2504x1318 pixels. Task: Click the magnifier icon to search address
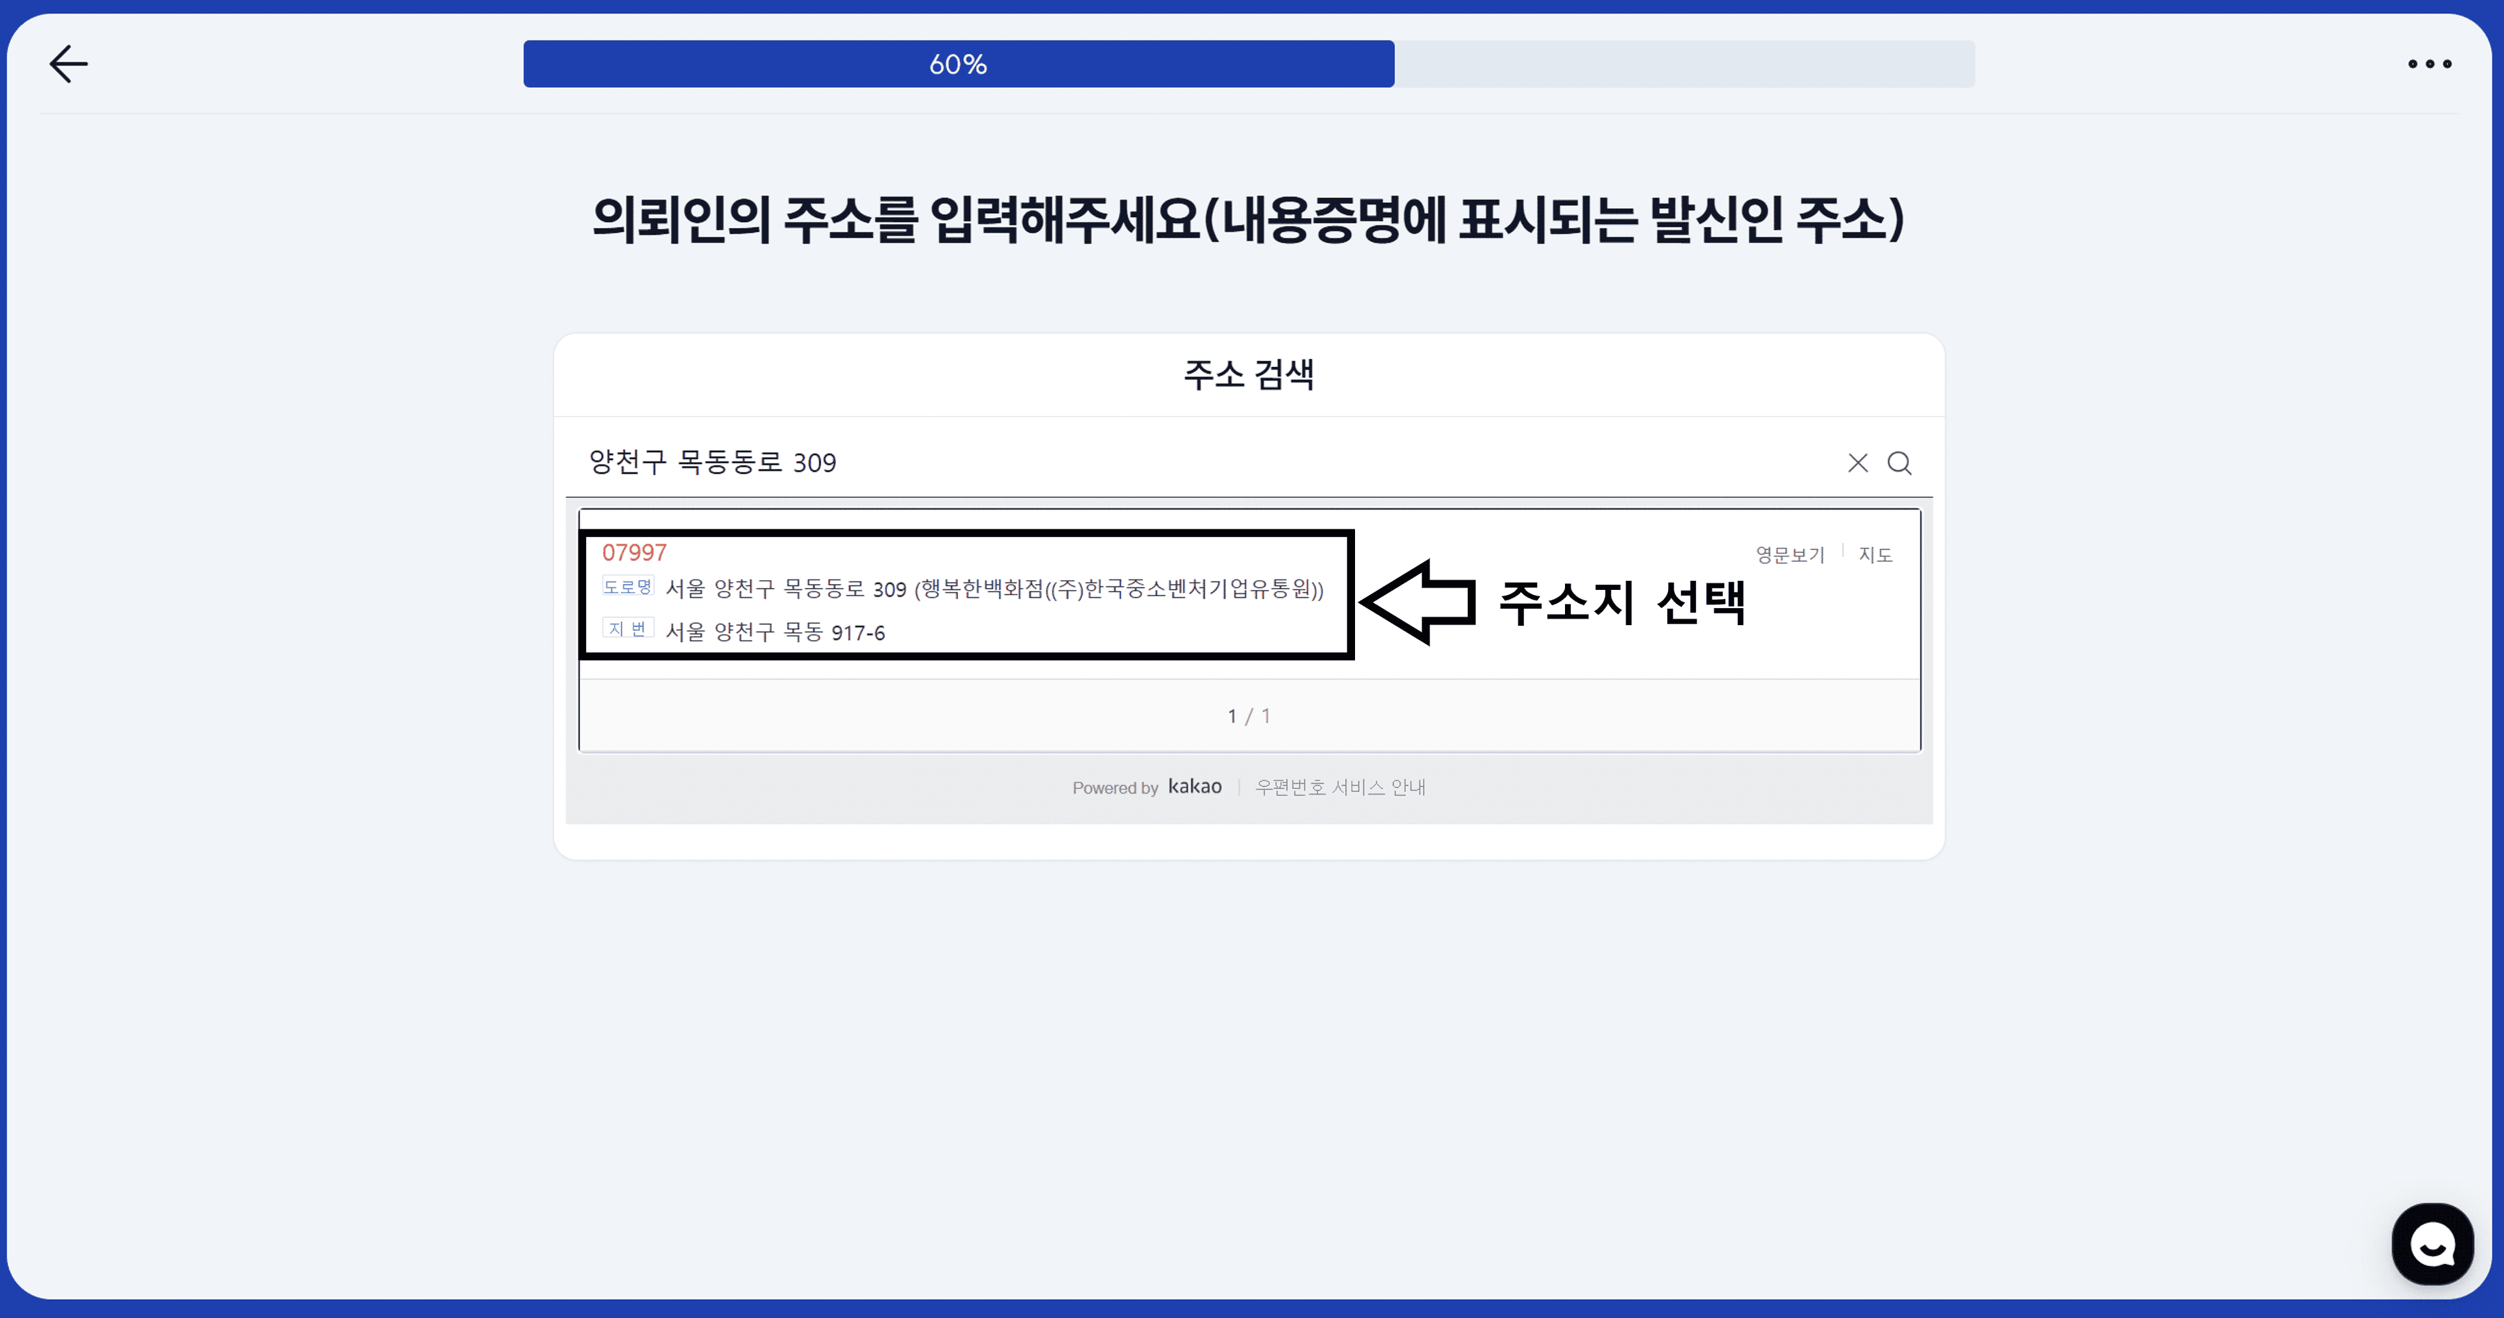(1900, 463)
